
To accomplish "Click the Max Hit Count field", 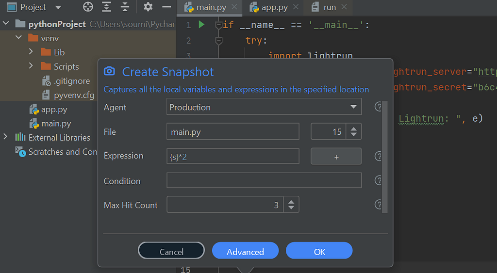I will tap(225, 205).
